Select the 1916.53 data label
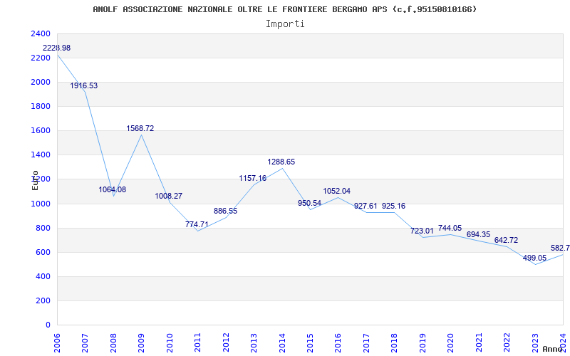This screenshot has height=356, width=570. pyautogui.click(x=84, y=85)
